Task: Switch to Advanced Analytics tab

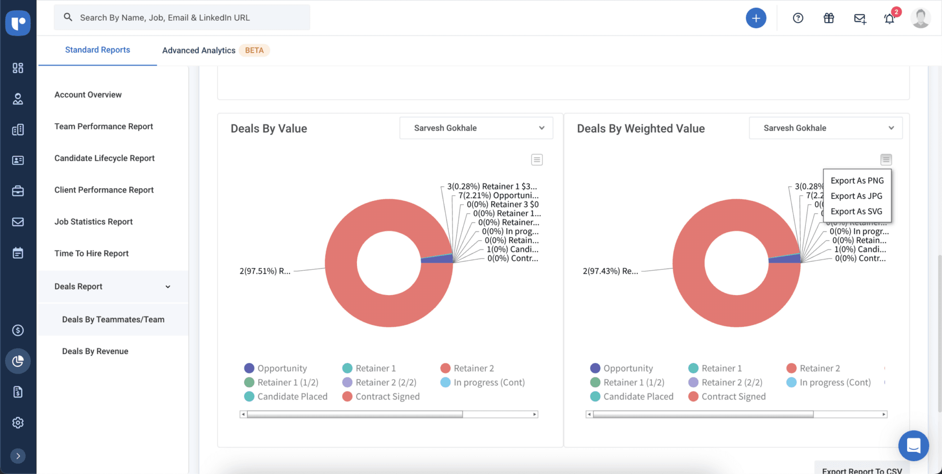Action: (x=199, y=50)
